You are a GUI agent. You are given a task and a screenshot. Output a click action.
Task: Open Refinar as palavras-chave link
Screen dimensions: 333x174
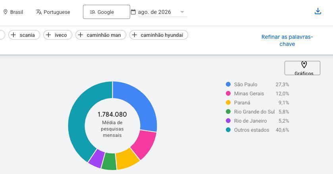287,40
